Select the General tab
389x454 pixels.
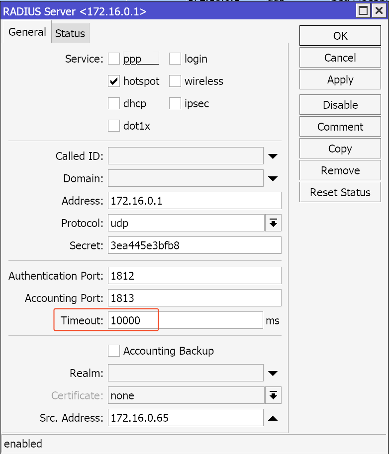pos(27,32)
